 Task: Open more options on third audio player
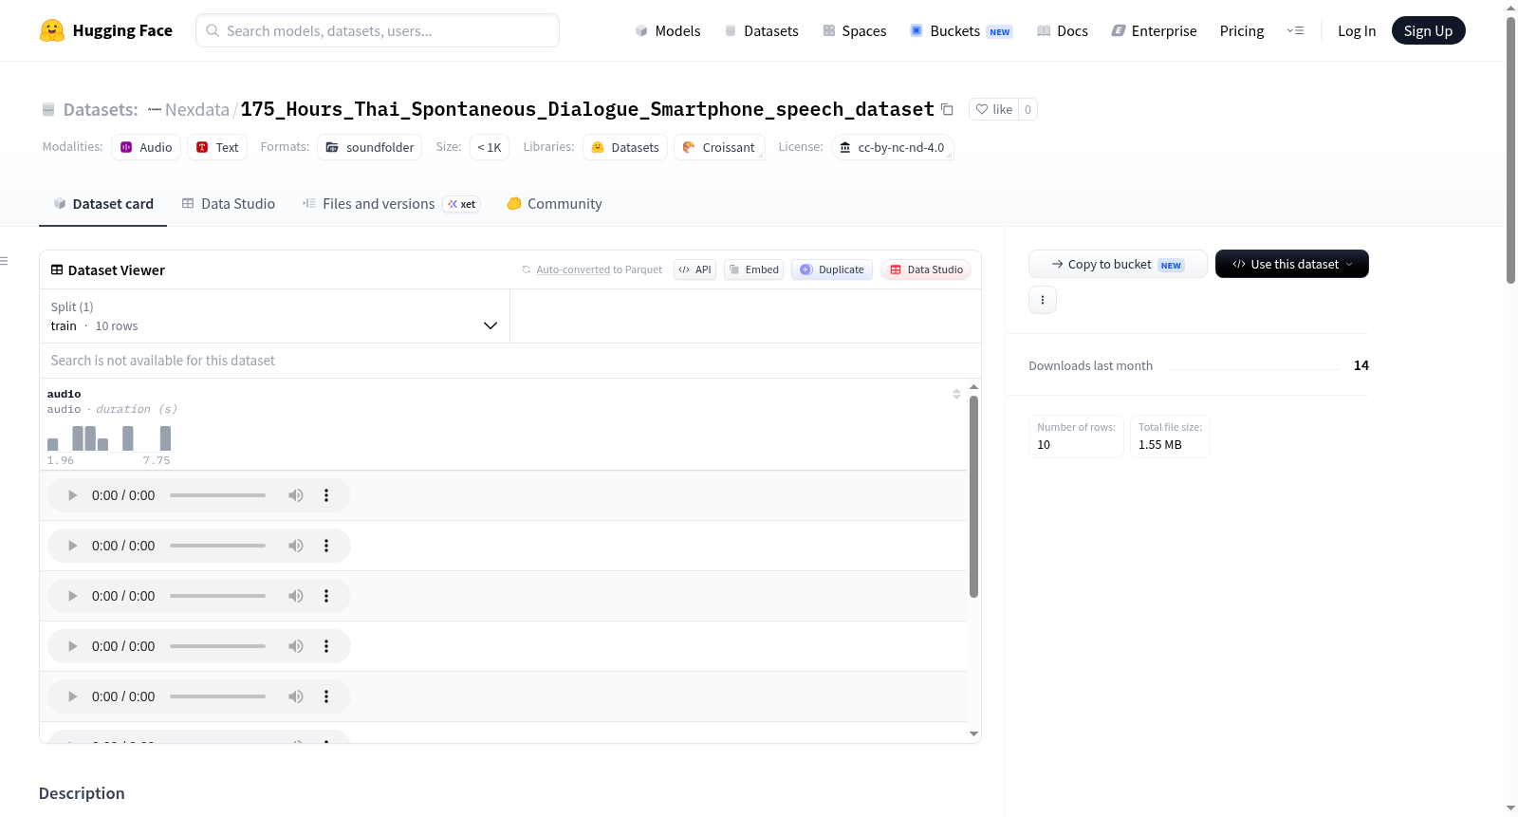[326, 596]
